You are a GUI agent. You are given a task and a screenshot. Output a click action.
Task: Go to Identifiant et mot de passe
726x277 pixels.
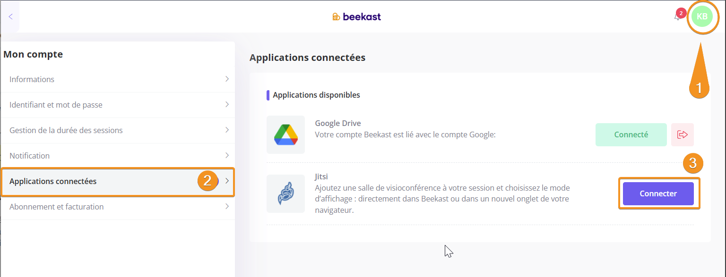point(56,105)
